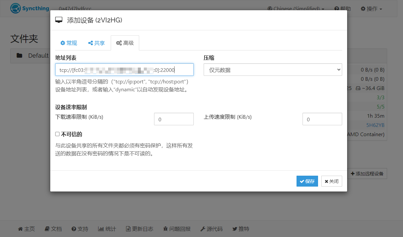Screen dimensions: 403x237
Task: Click the Syncthing logo icon
Action: [x=16, y=9]
